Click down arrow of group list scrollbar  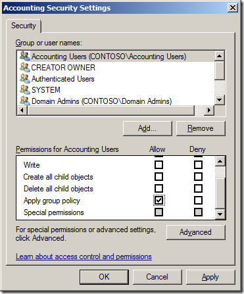(219, 100)
